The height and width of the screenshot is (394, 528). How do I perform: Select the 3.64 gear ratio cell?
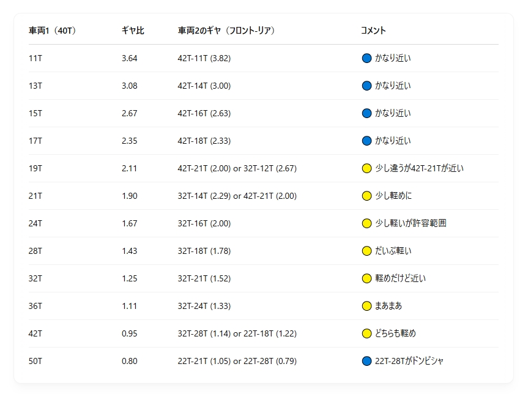pos(130,58)
